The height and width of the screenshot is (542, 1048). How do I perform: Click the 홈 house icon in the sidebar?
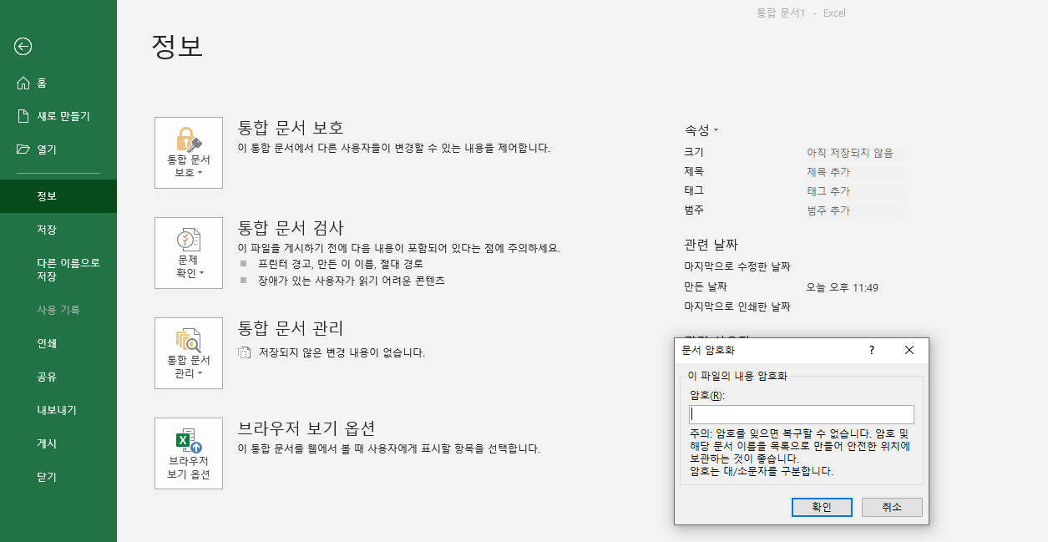[23, 83]
